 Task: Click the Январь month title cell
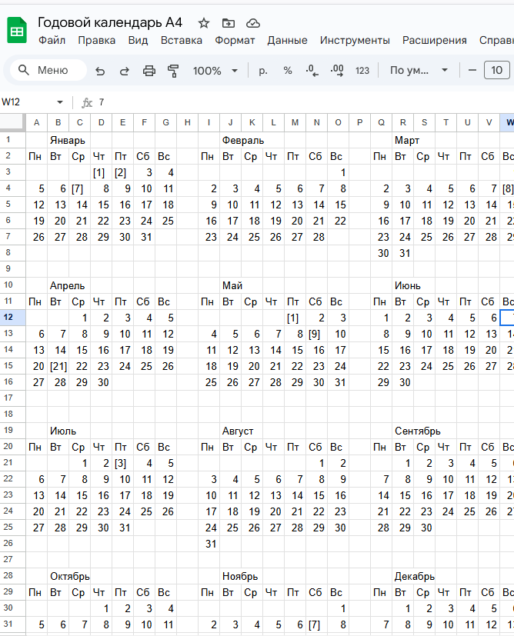pos(68,140)
